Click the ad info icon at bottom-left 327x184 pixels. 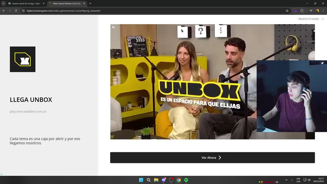(x=2, y=175)
